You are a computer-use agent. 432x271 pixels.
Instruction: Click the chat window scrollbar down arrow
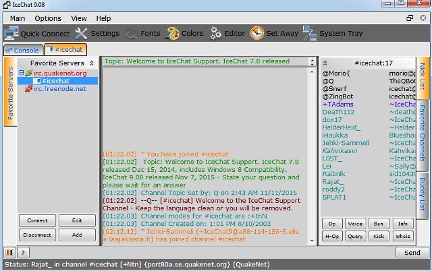312,241
